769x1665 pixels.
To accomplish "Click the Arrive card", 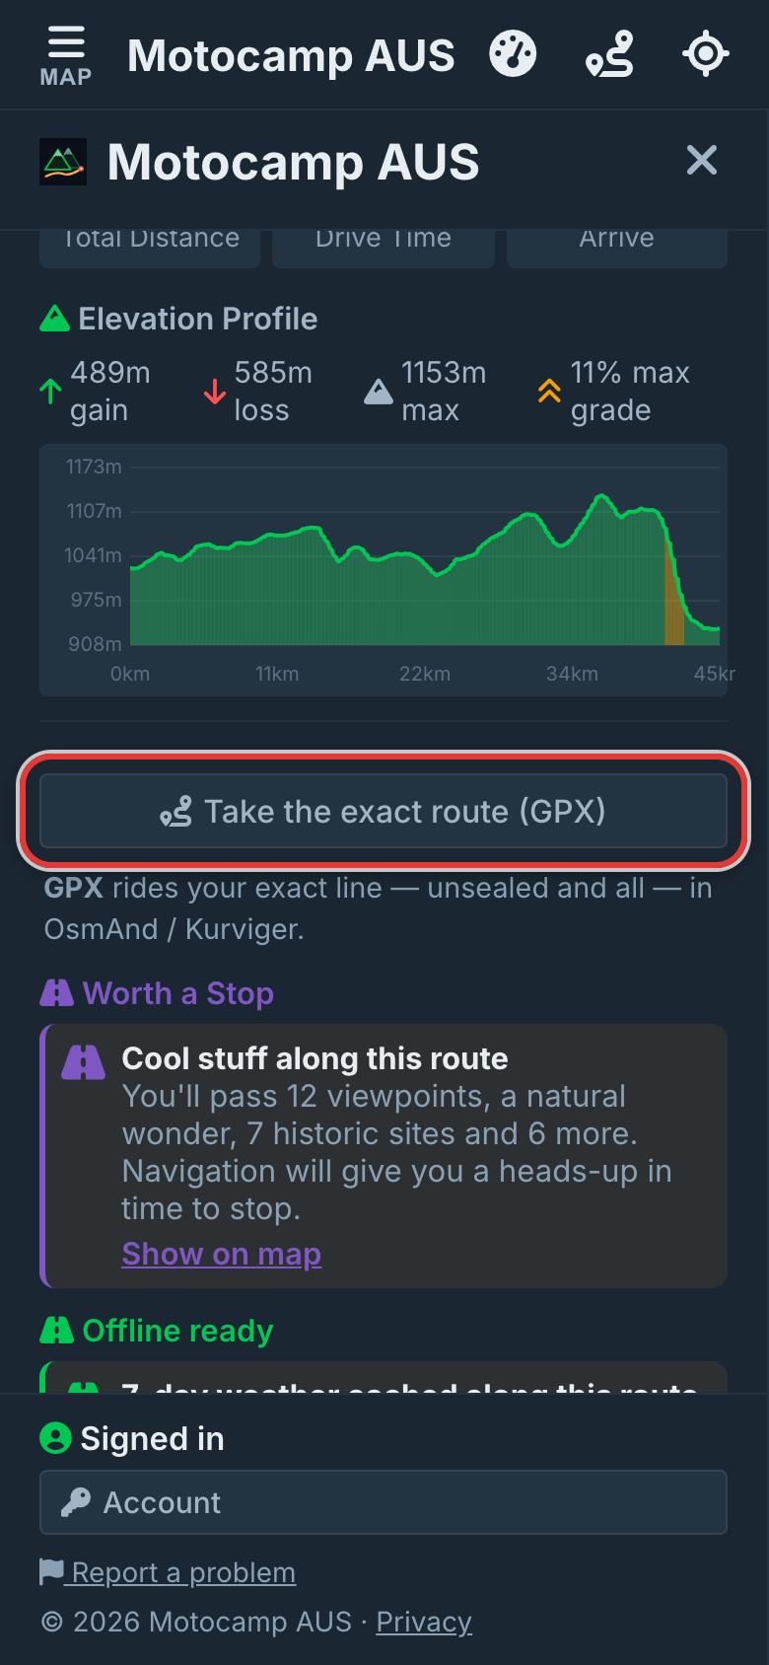I will click(617, 248).
